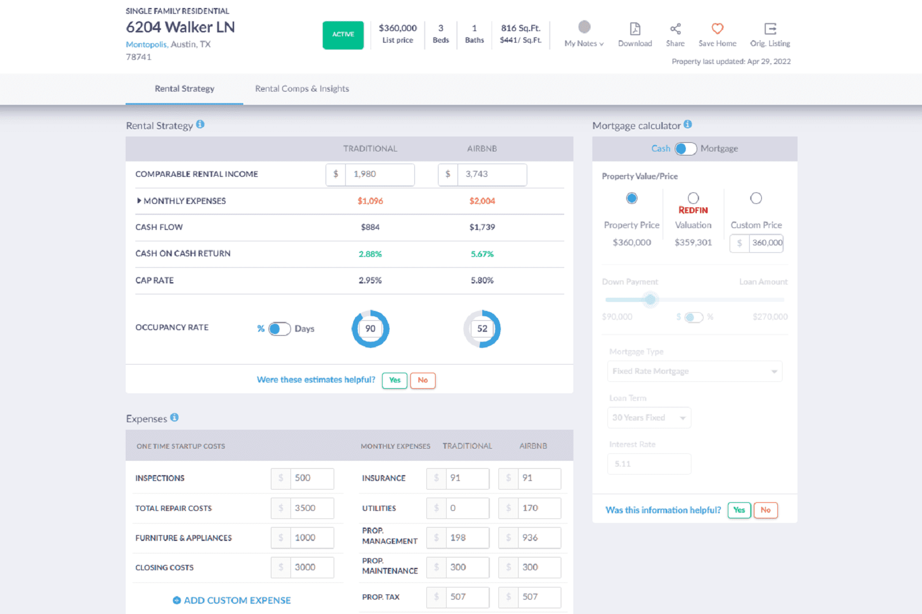The image size is (922, 614).
Task: Select the Rental Strategy tab
Action: (184, 89)
